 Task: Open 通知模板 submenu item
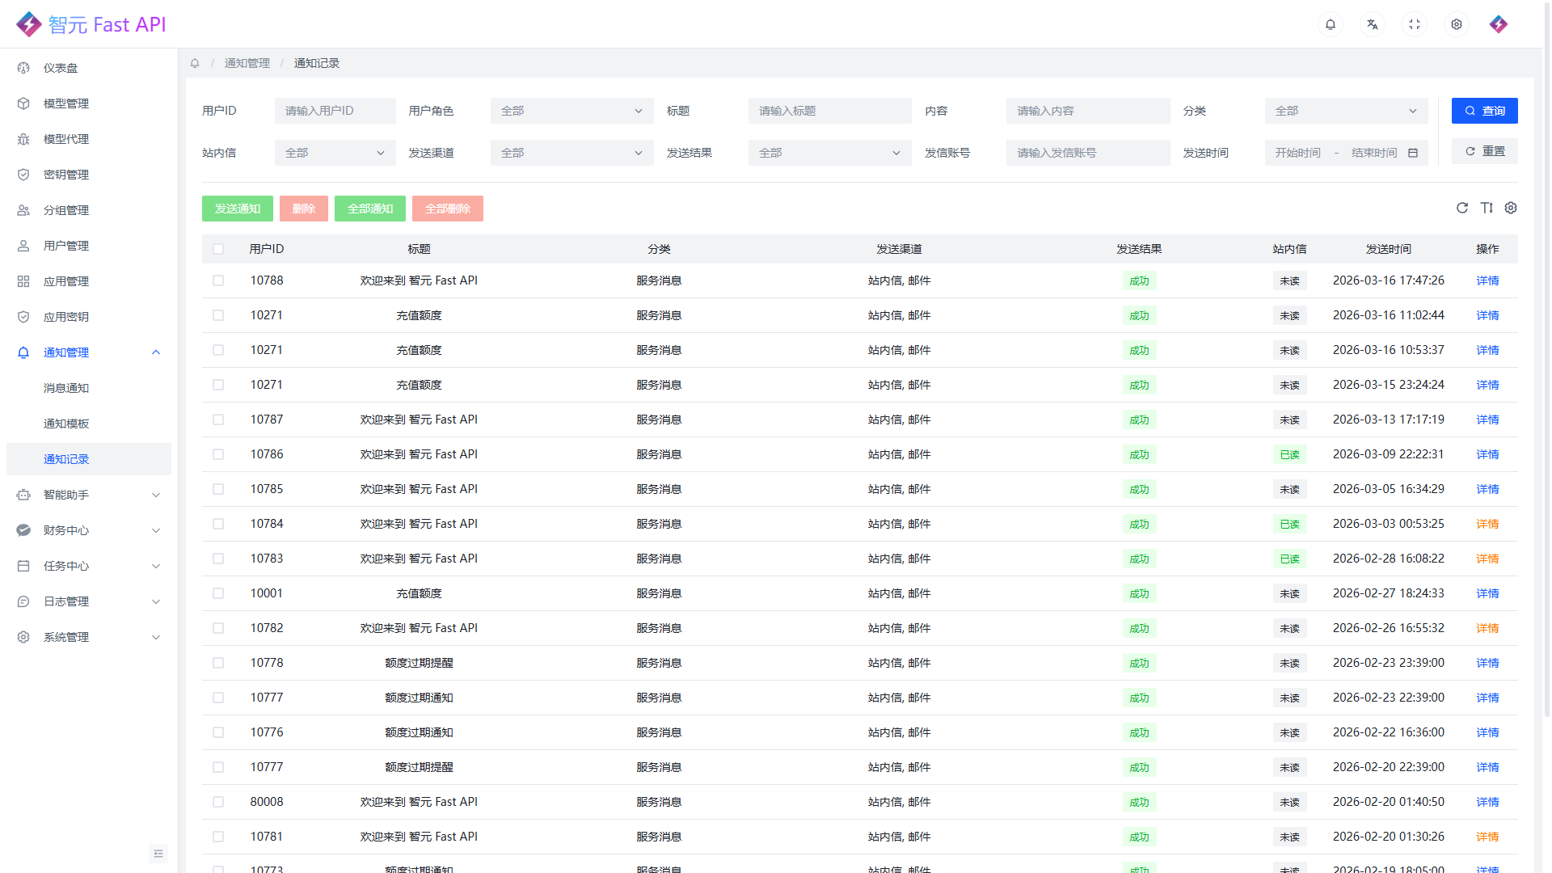click(66, 424)
